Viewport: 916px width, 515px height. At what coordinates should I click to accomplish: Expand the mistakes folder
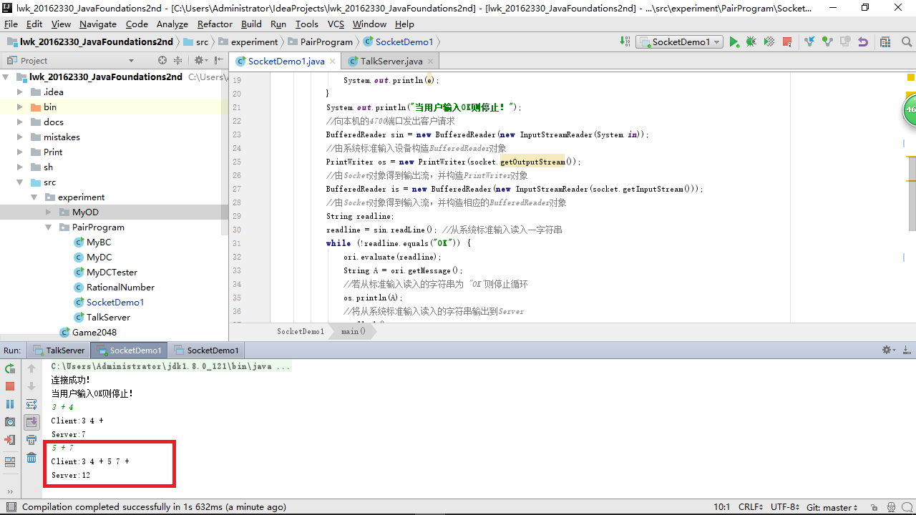[x=21, y=137]
